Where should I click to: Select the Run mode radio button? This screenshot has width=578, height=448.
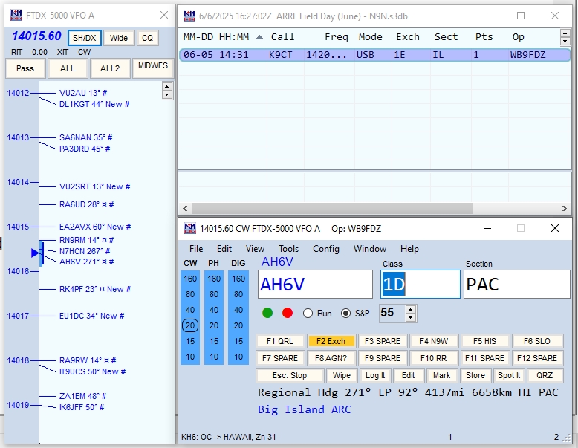pos(308,314)
